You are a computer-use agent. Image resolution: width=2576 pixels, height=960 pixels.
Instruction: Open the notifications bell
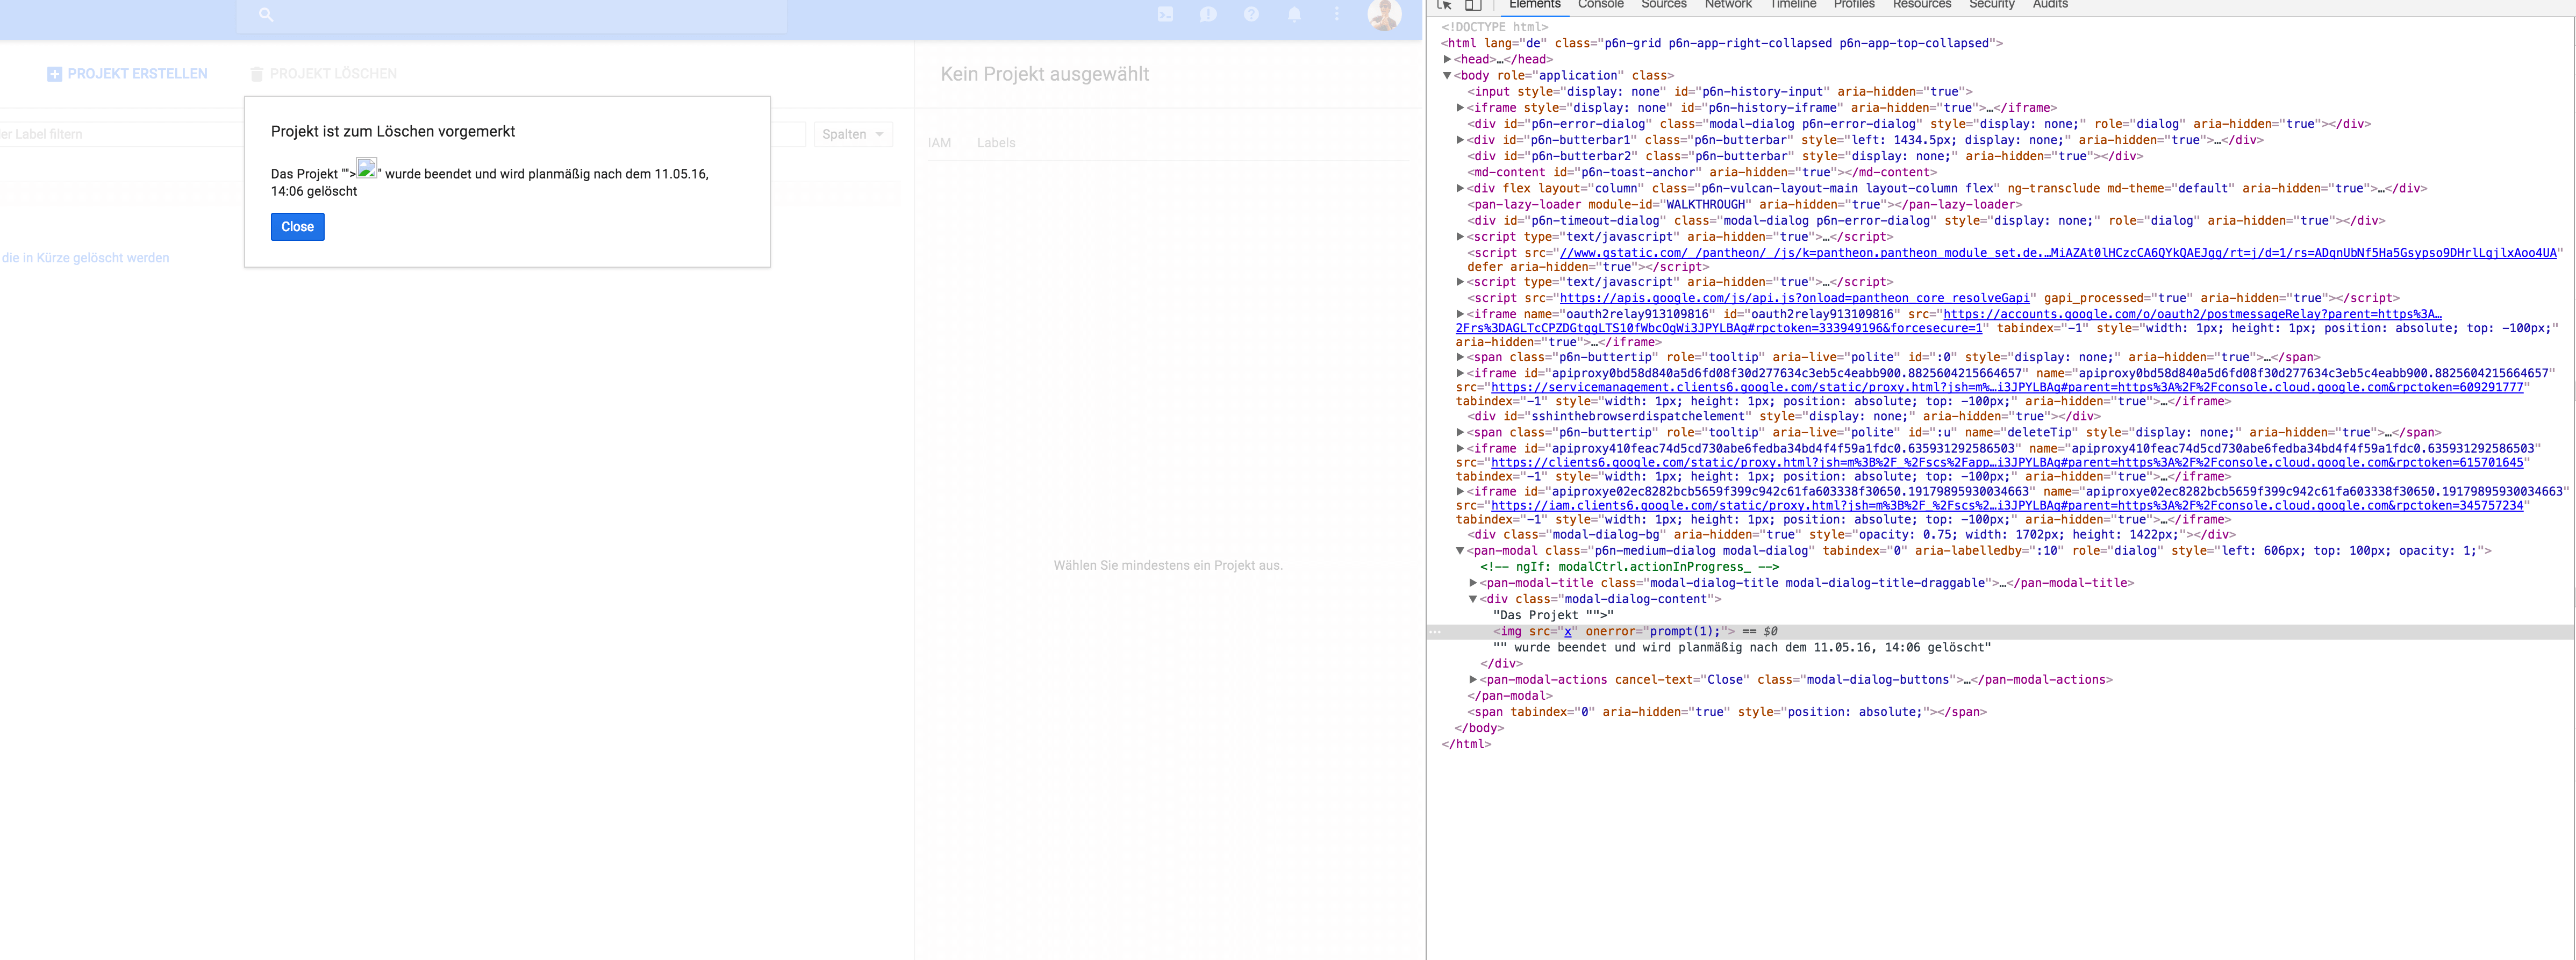click(1294, 15)
